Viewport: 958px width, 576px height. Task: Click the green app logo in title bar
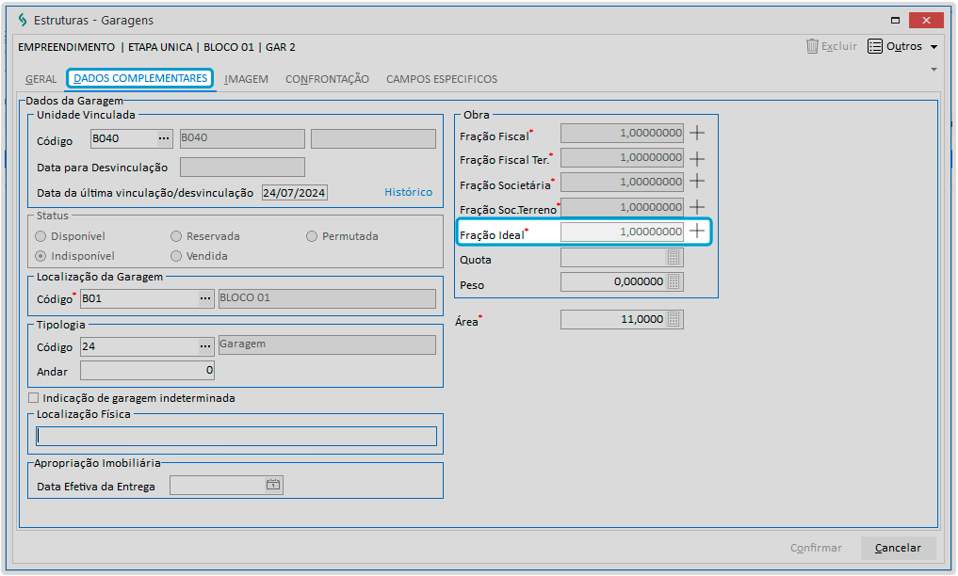[23, 20]
